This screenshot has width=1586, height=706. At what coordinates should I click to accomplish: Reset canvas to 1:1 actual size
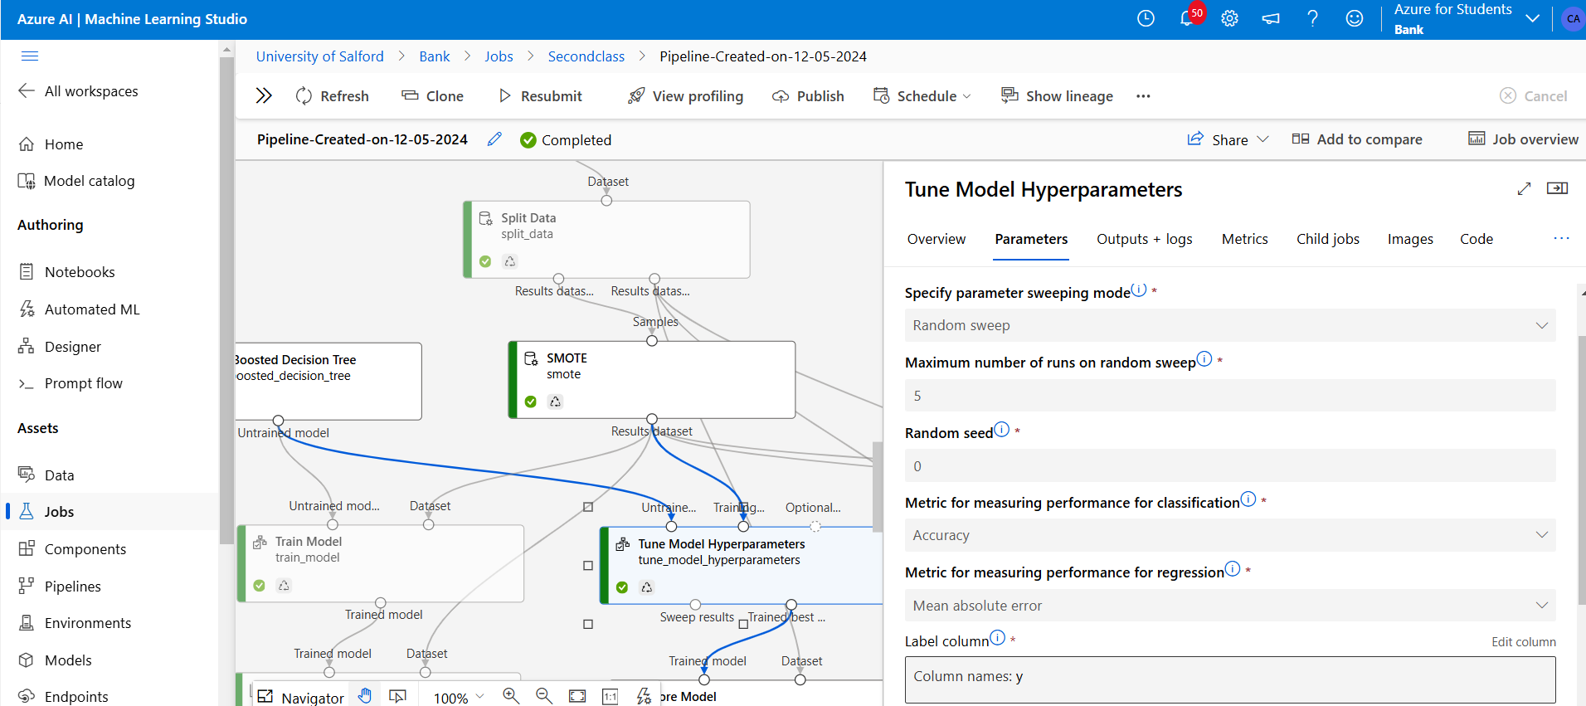pos(610,696)
